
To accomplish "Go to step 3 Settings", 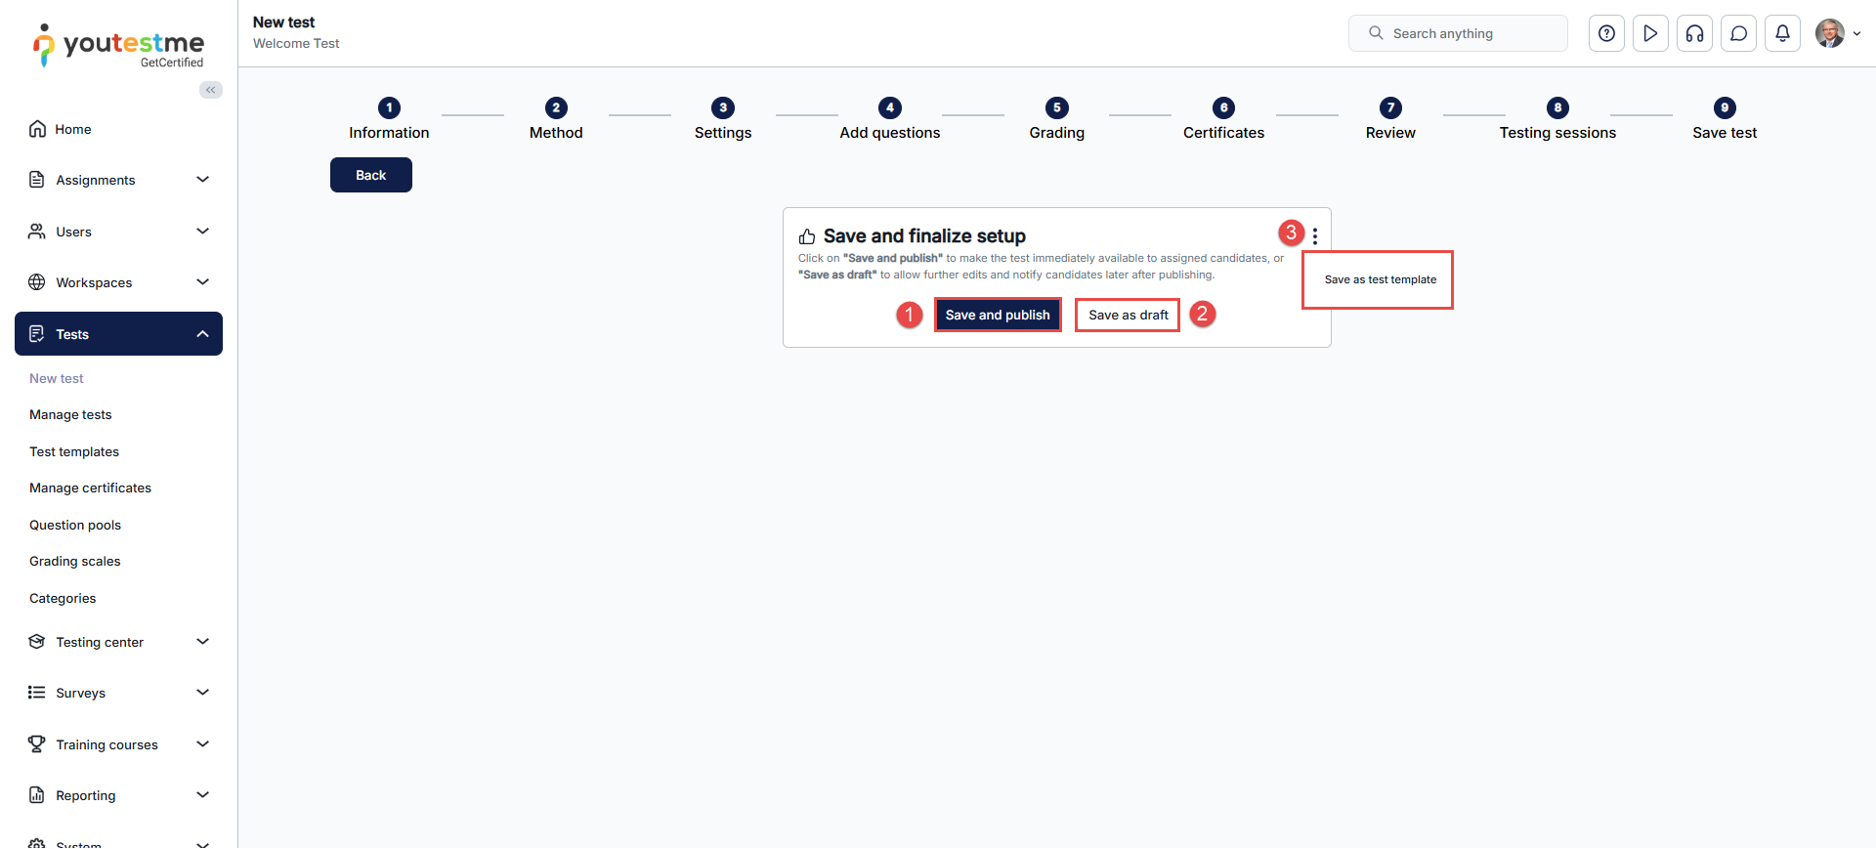I will tap(723, 119).
